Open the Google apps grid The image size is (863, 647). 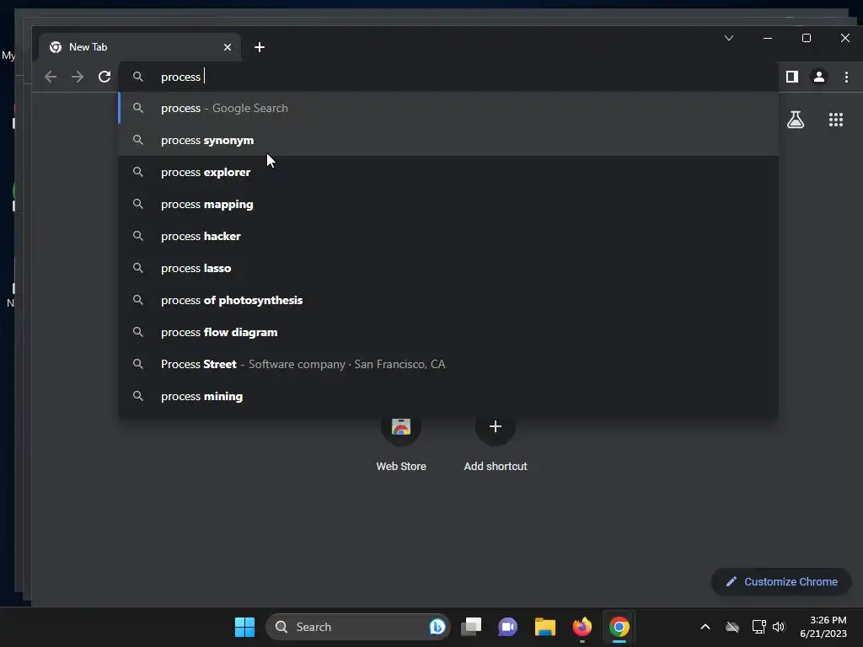click(x=836, y=120)
